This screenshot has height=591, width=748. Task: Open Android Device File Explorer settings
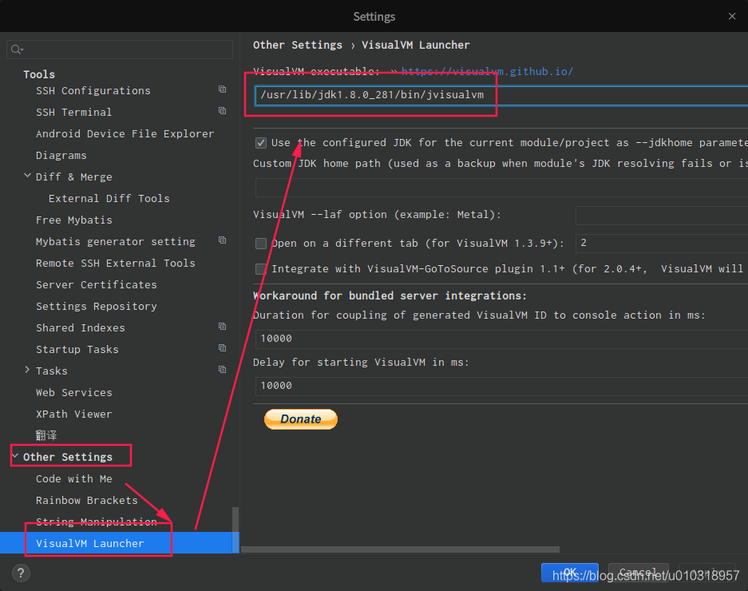pos(125,133)
